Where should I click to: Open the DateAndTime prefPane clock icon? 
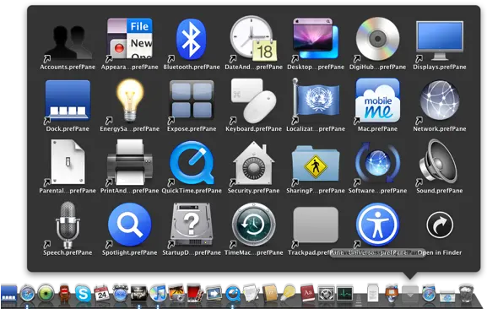click(x=253, y=38)
